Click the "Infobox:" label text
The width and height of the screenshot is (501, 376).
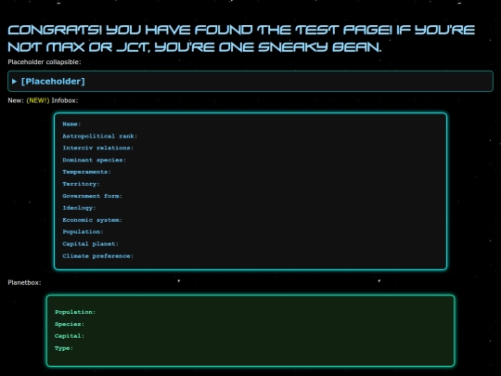point(65,100)
